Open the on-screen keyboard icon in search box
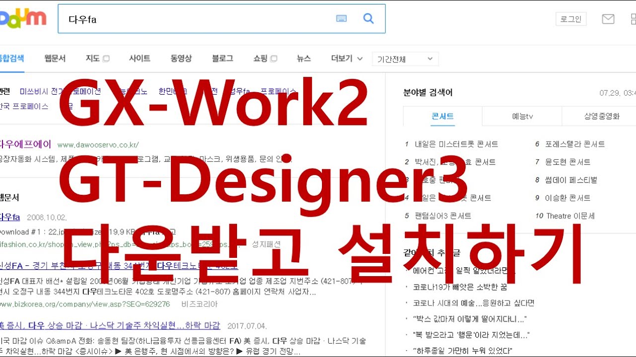 pyautogui.click(x=341, y=19)
